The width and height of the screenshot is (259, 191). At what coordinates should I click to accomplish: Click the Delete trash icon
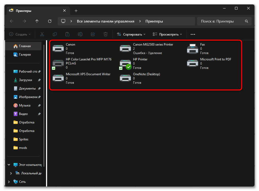click(x=106, y=34)
